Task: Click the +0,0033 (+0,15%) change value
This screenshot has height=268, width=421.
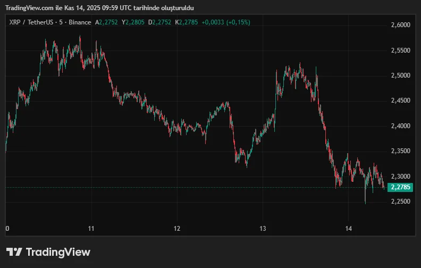Action: (226, 22)
